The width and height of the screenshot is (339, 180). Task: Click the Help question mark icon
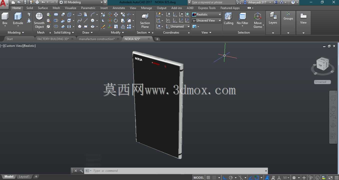(x=293, y=2)
